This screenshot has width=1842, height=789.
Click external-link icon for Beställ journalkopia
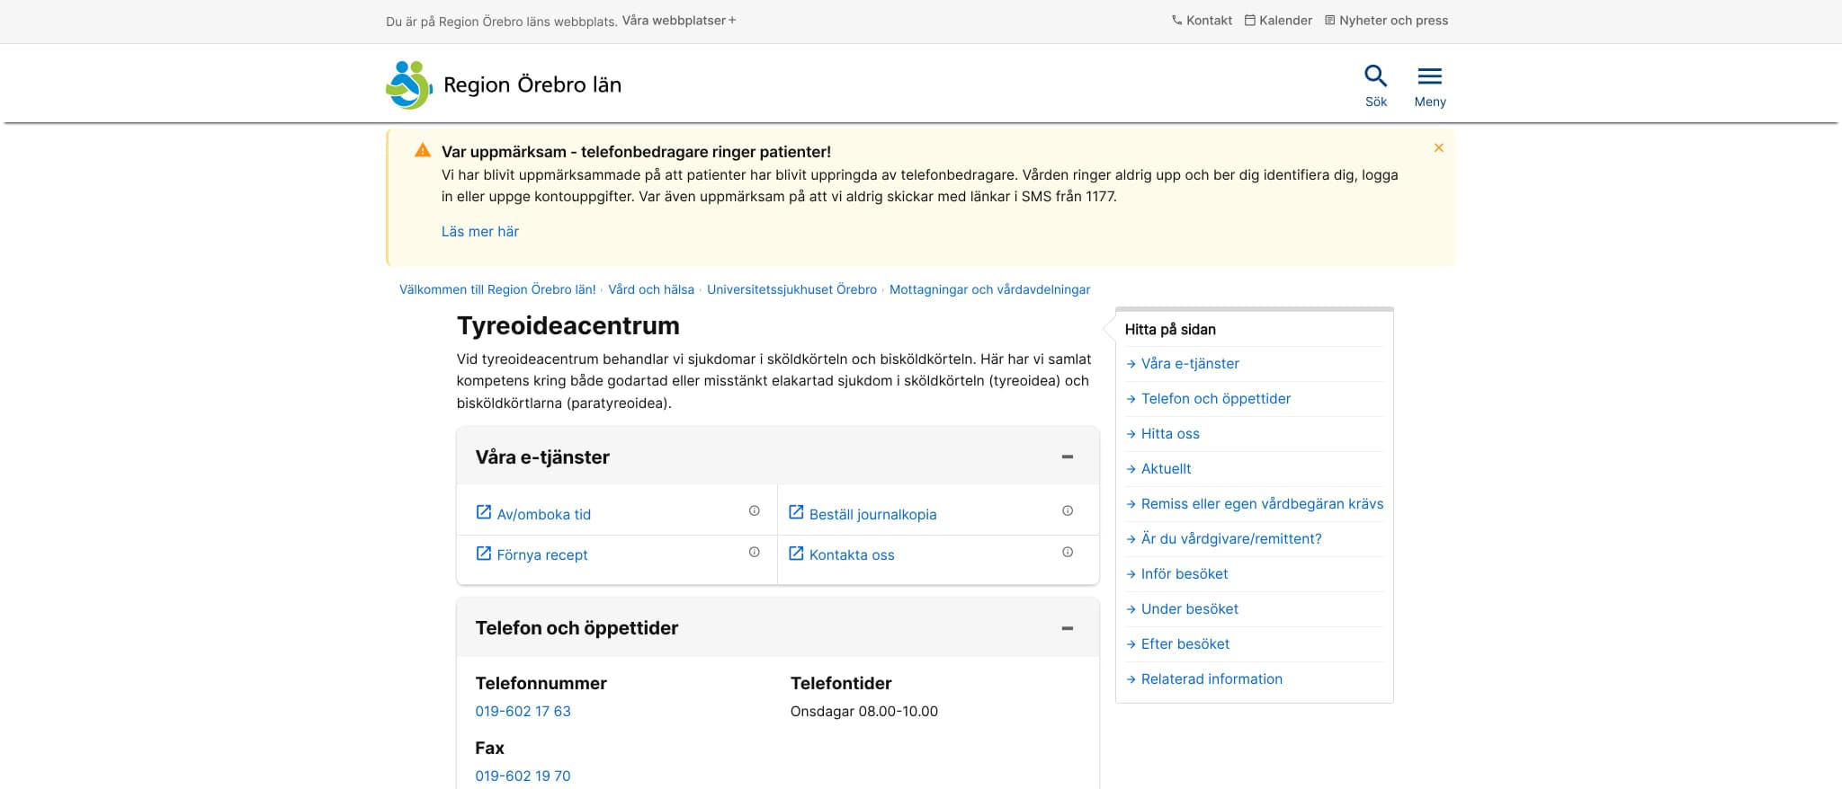click(796, 512)
